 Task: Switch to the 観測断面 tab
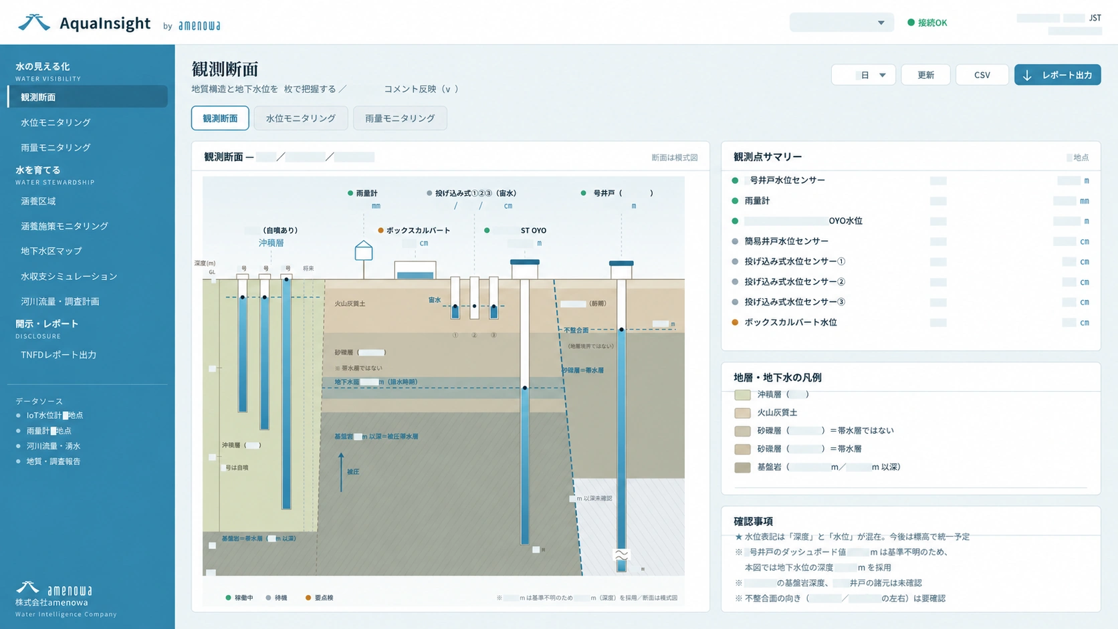220,118
